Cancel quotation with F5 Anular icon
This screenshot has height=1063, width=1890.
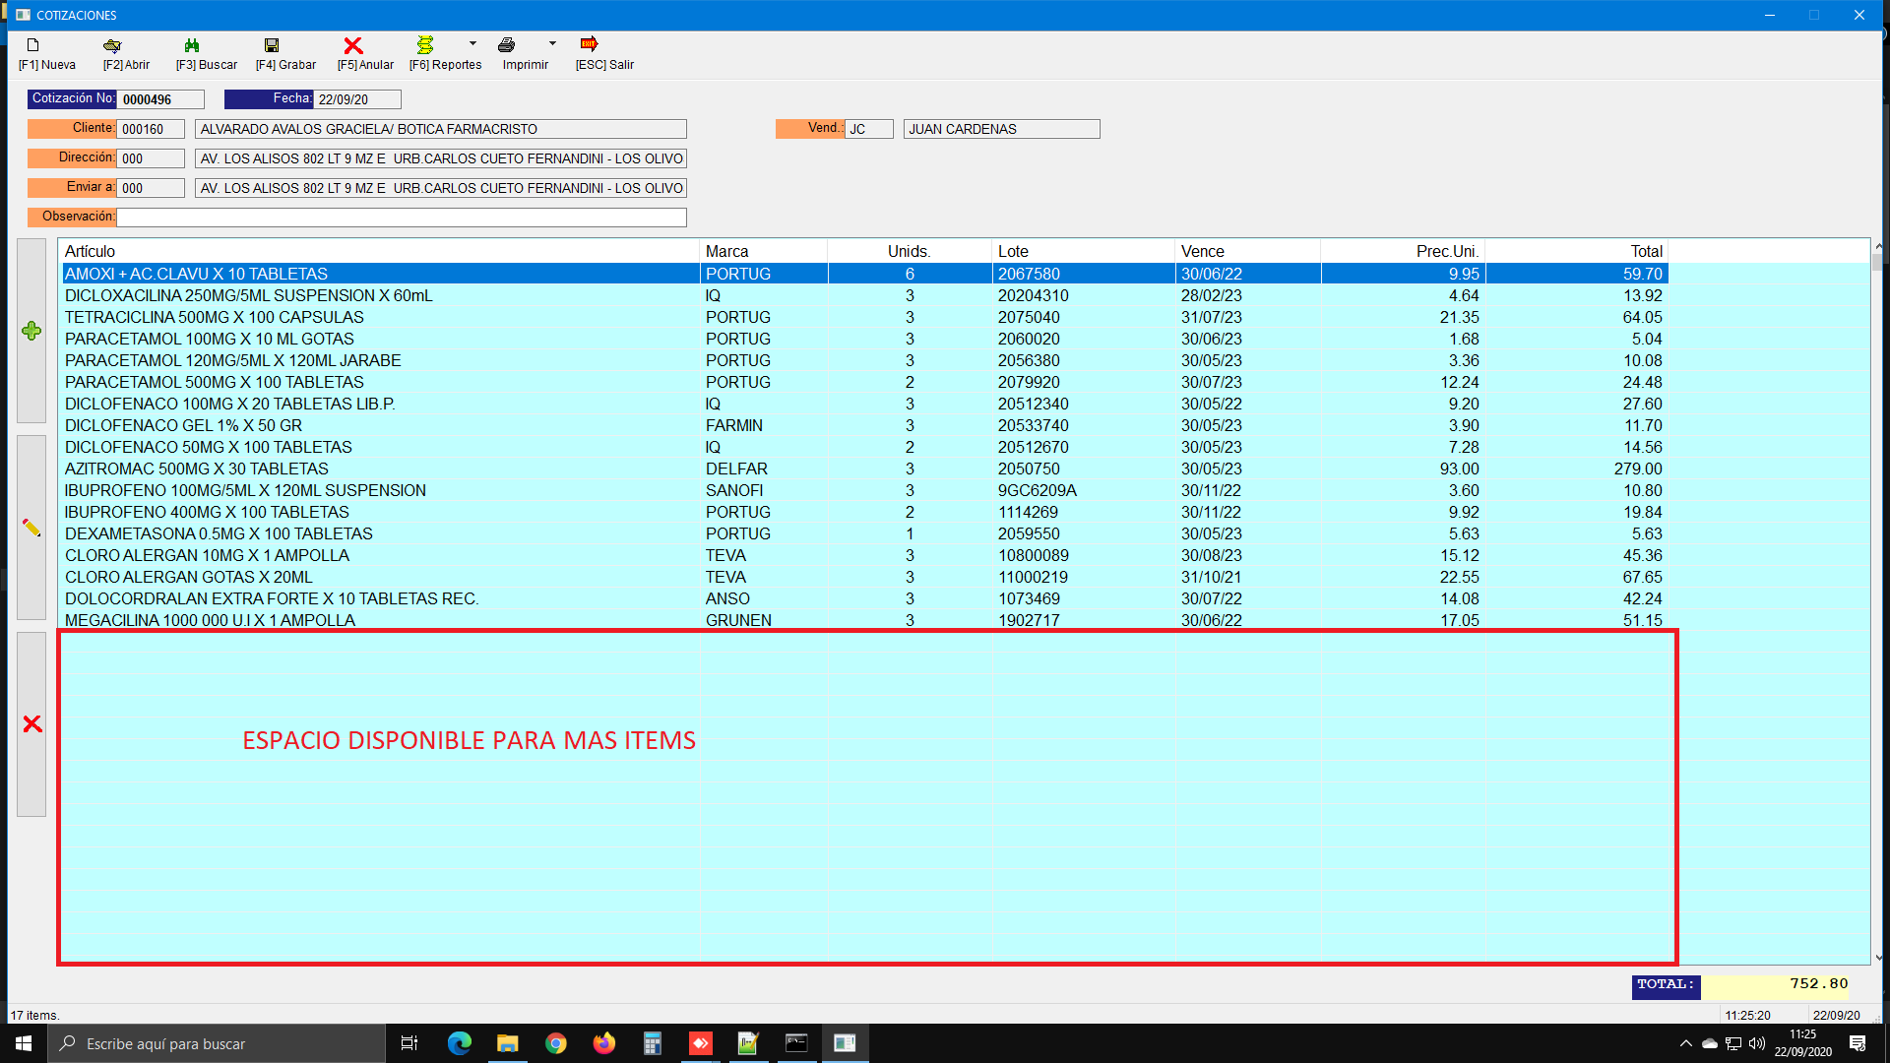(x=353, y=45)
